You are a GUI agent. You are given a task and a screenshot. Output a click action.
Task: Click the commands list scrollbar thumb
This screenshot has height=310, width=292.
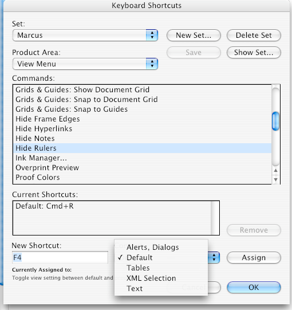(275, 121)
